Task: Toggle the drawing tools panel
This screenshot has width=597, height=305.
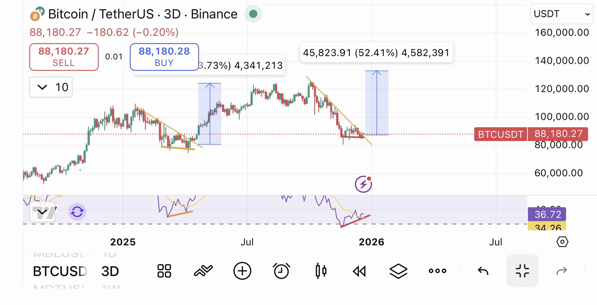Action: [203, 271]
